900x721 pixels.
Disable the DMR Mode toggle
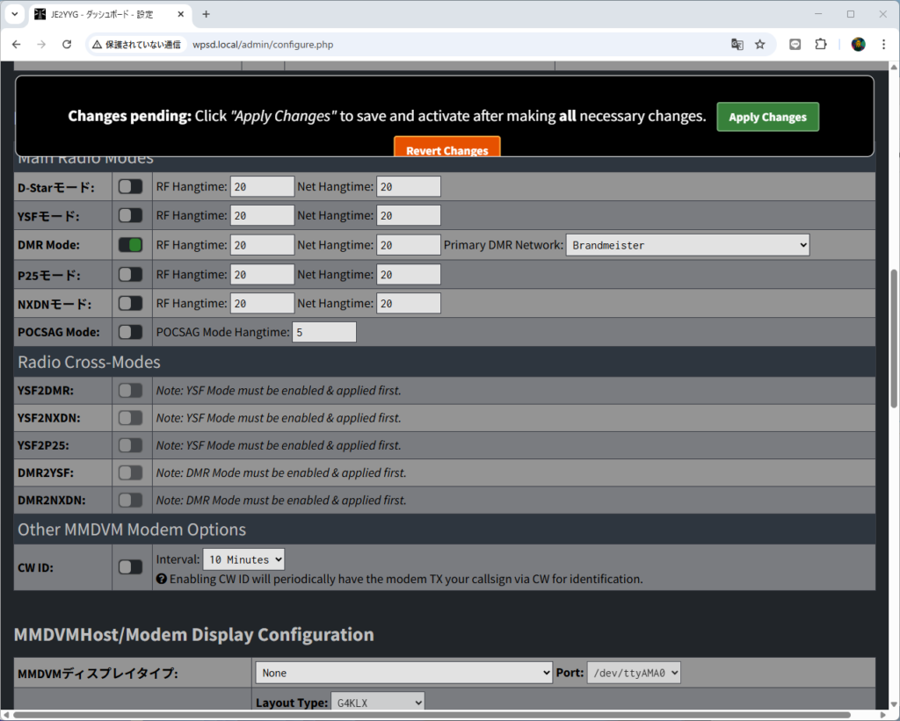130,245
